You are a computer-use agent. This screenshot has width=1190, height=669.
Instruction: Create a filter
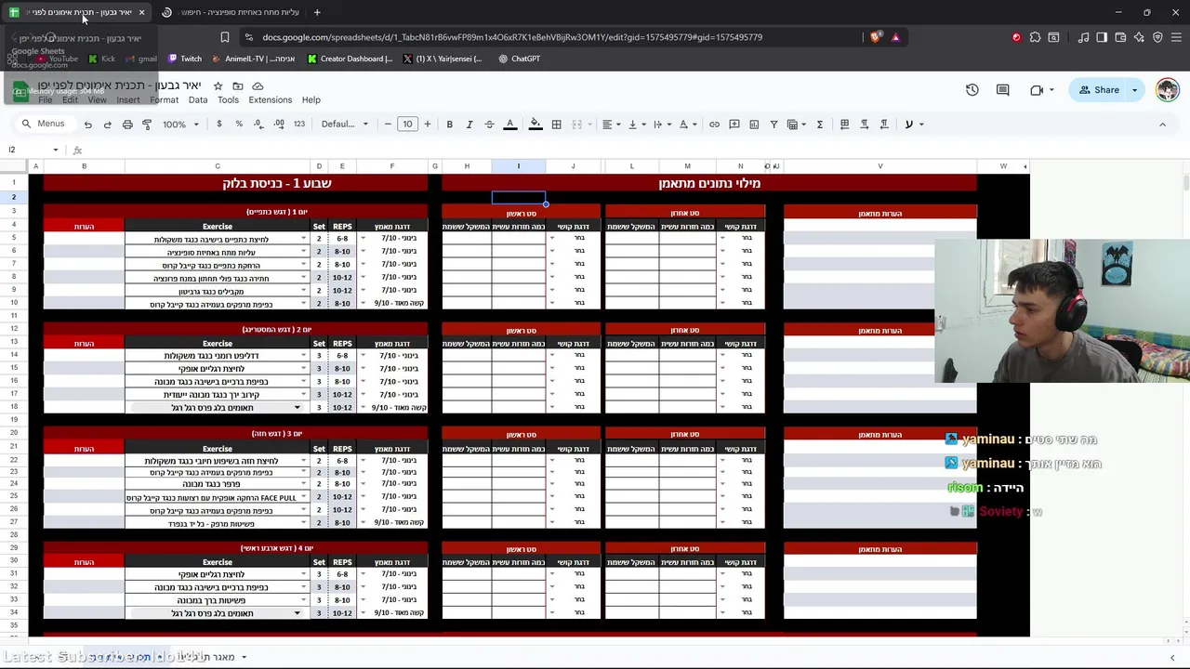tap(773, 125)
